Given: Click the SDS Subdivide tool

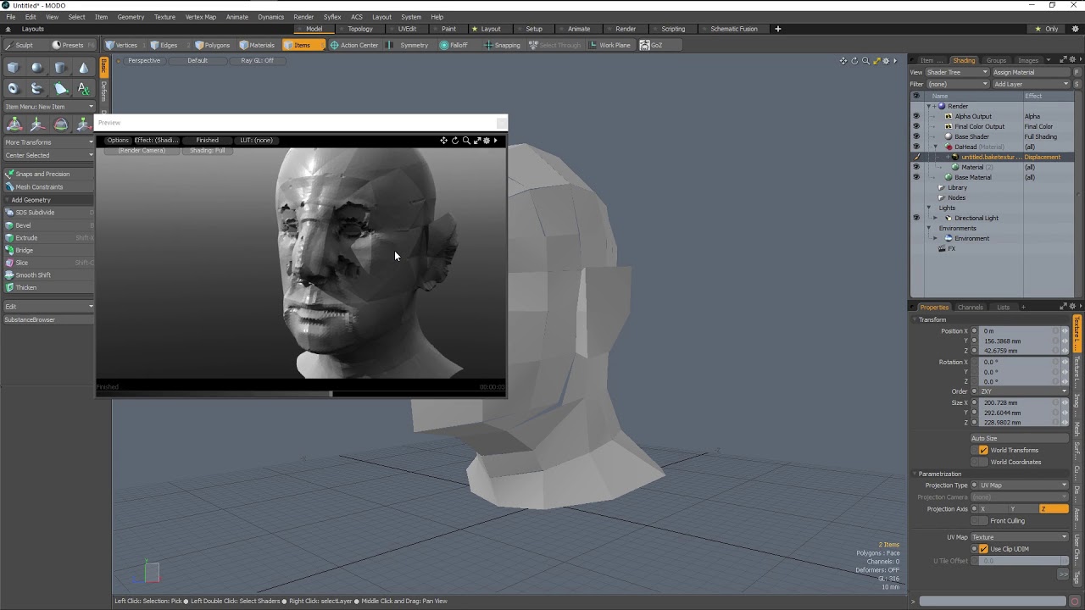Looking at the screenshot, I should (x=48, y=213).
